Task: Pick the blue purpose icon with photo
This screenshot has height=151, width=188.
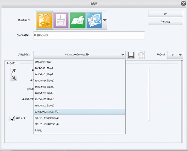Action: pyautogui.click(x=93, y=20)
